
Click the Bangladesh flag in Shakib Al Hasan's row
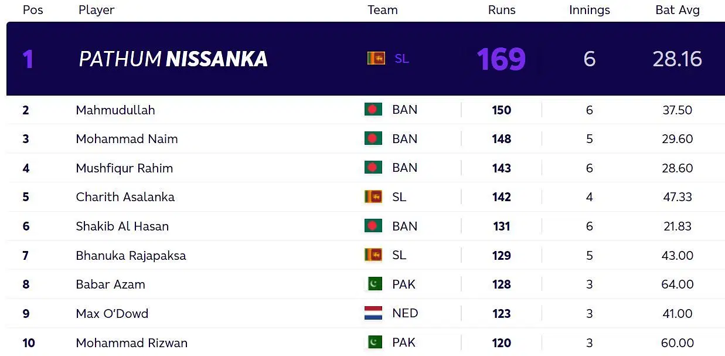click(x=373, y=226)
